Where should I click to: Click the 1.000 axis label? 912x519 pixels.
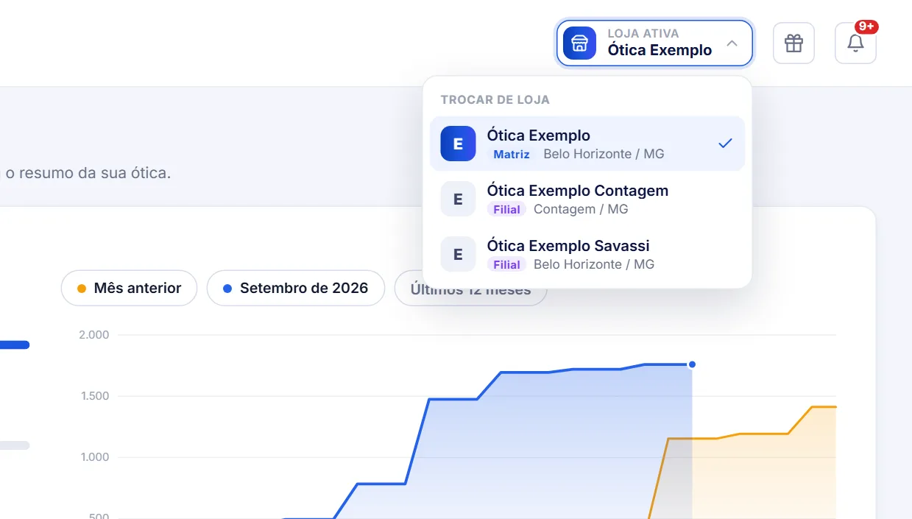(93, 457)
